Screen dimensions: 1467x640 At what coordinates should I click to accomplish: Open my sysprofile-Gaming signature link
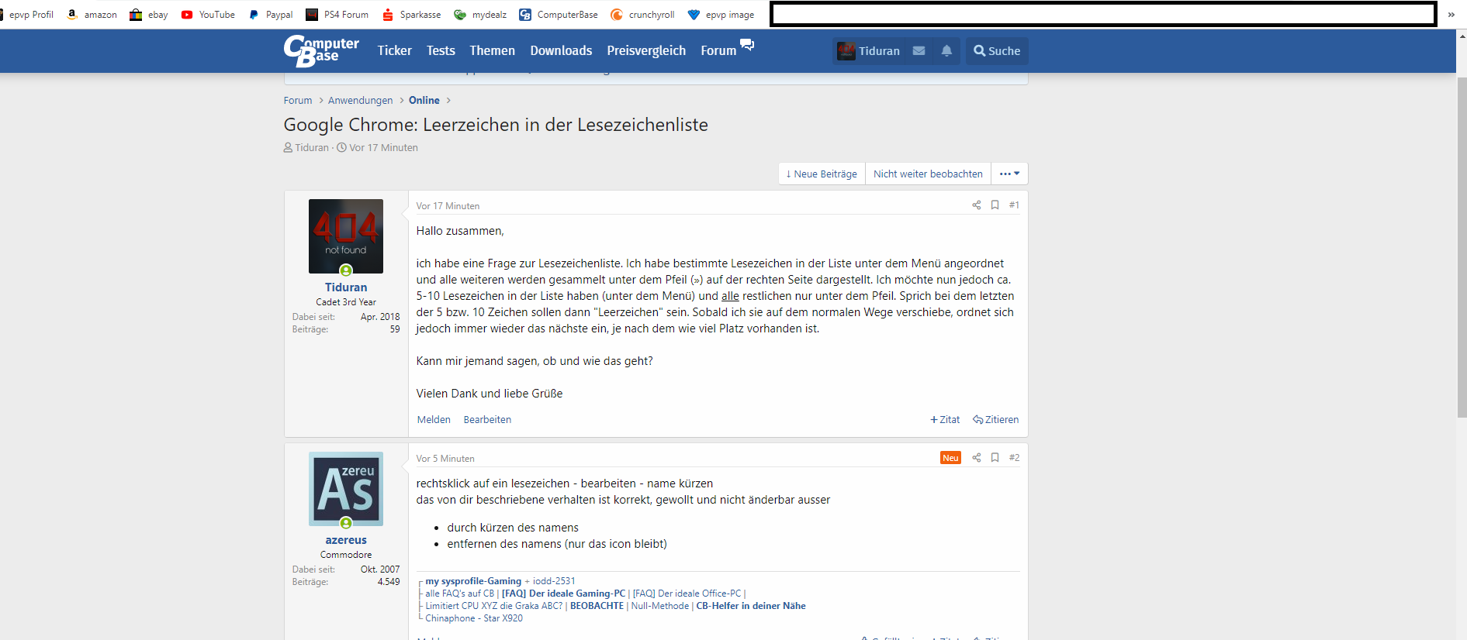(473, 581)
